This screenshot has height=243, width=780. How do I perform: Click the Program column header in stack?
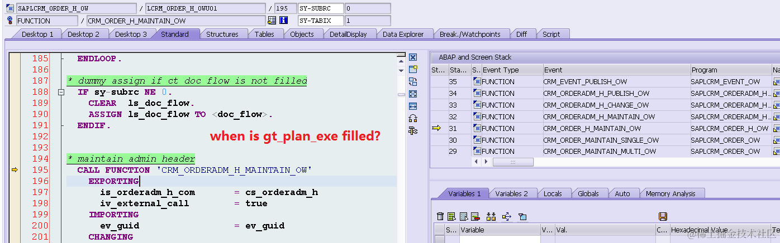click(x=730, y=70)
